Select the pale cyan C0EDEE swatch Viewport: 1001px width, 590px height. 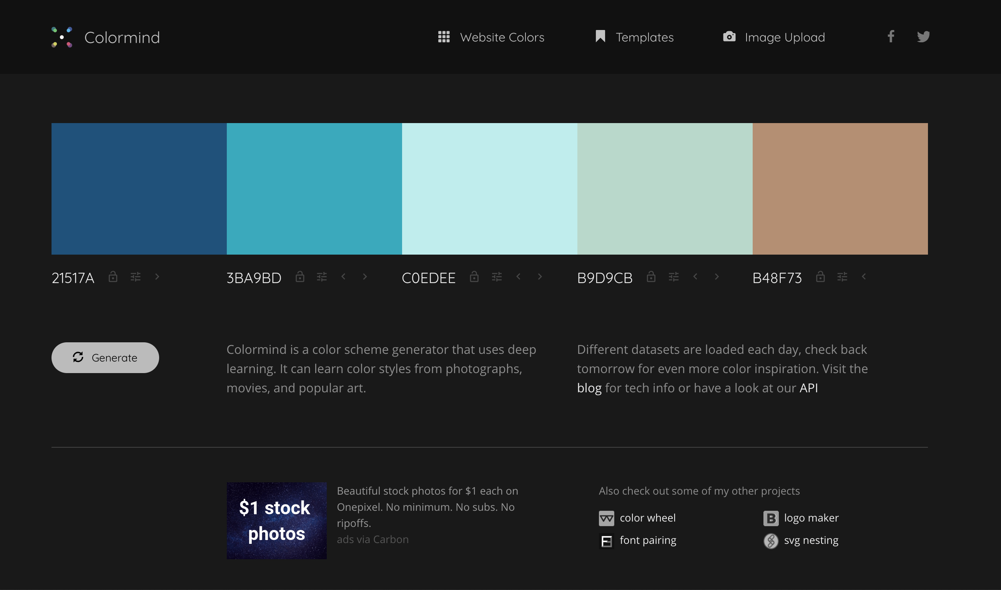(x=490, y=189)
